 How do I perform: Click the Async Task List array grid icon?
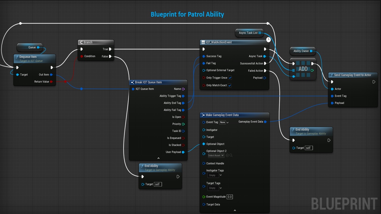point(260,33)
